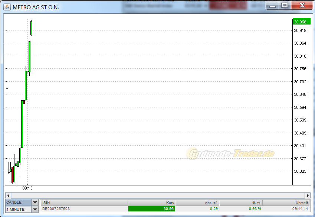
Task: Click the 30.756 price axis label
Action: click(300, 69)
